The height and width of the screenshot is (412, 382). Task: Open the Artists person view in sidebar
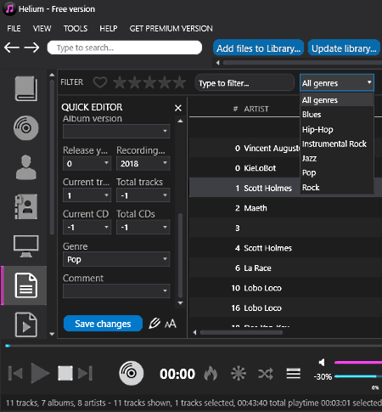coord(25,167)
